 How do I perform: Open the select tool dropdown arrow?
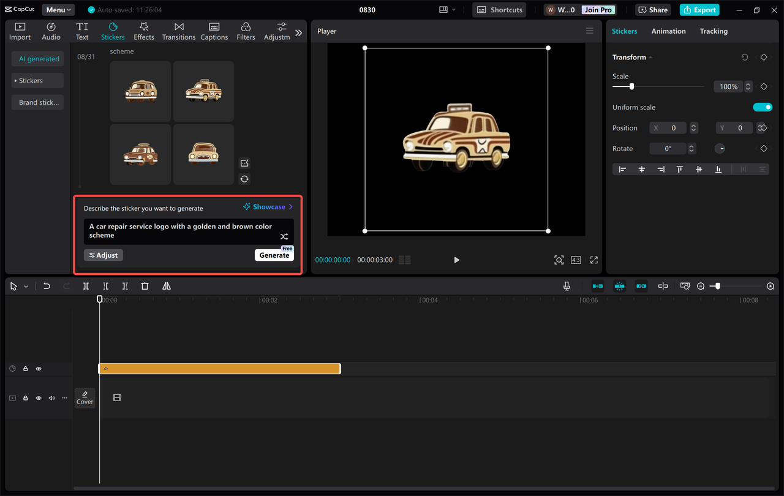pyautogui.click(x=25, y=285)
